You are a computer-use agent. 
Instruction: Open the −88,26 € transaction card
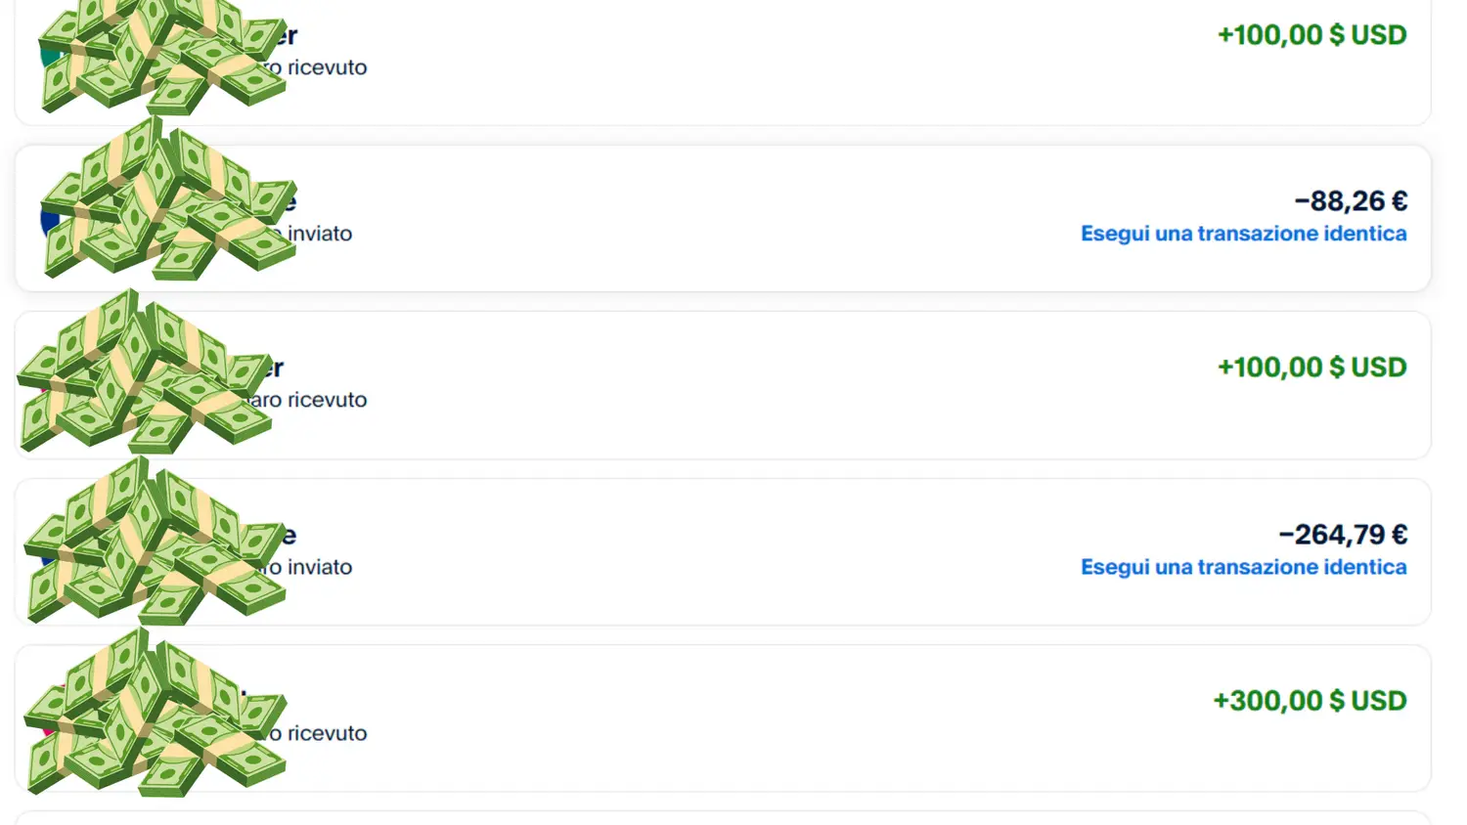(x=685, y=218)
